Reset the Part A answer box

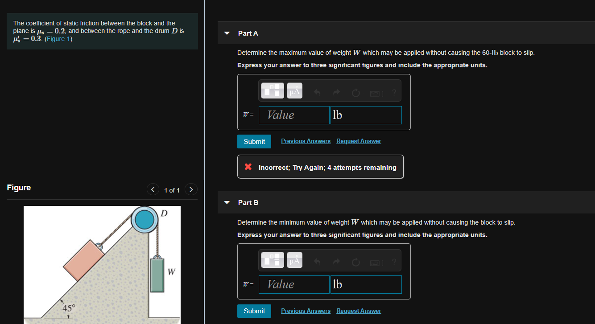355,93
